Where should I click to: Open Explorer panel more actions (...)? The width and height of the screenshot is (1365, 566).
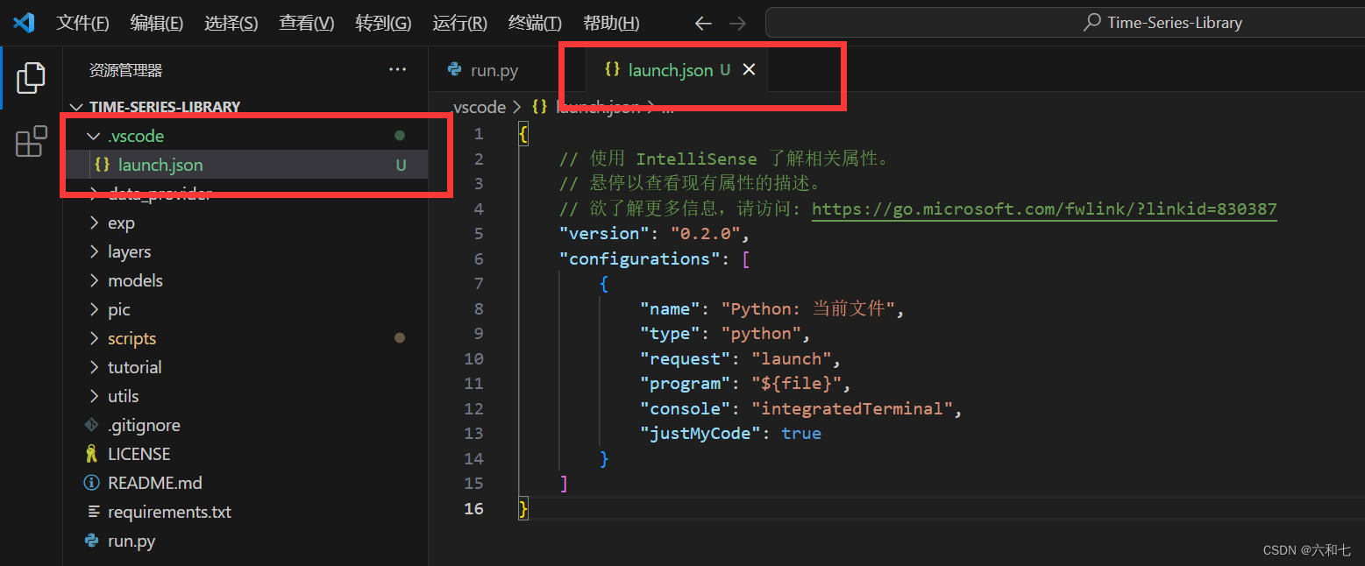click(x=397, y=69)
